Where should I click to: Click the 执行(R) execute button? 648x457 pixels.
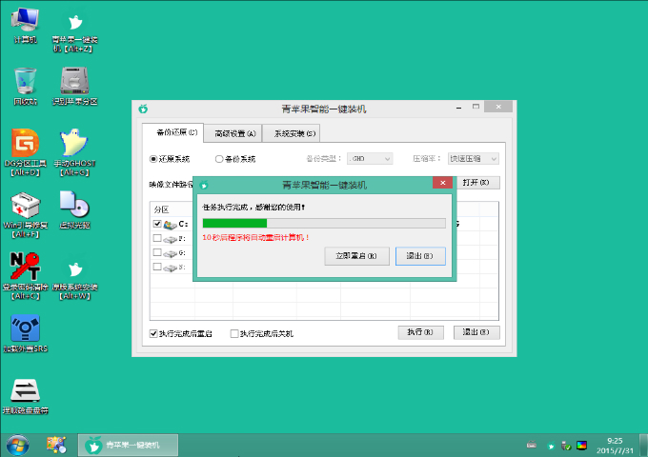[420, 332]
